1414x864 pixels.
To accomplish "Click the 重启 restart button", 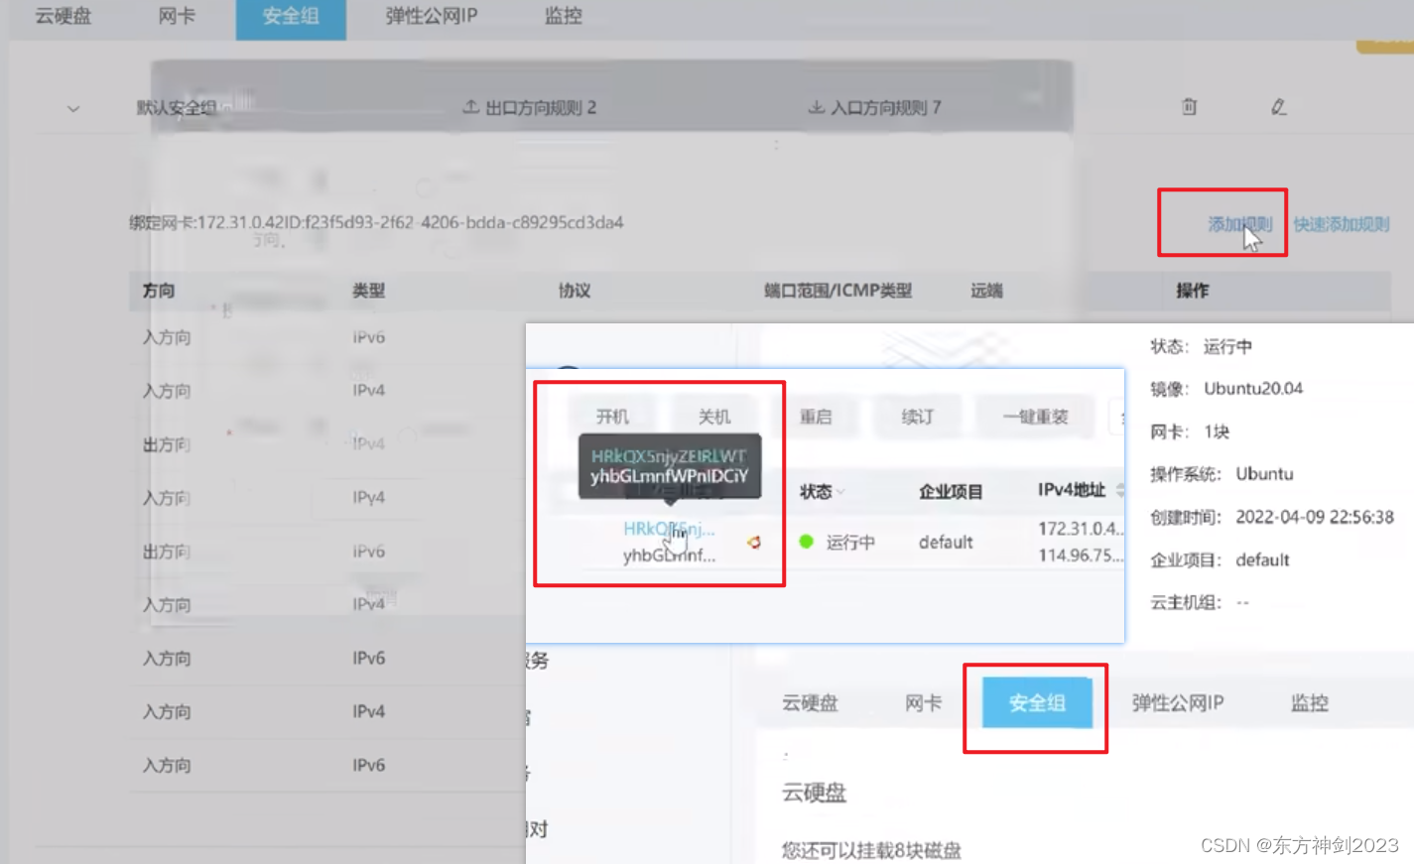I will click(816, 417).
